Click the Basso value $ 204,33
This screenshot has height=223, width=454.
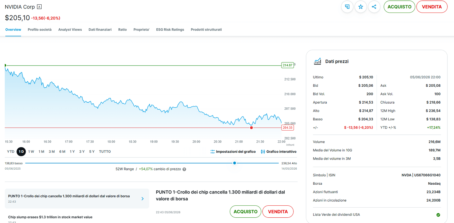pos(366,119)
